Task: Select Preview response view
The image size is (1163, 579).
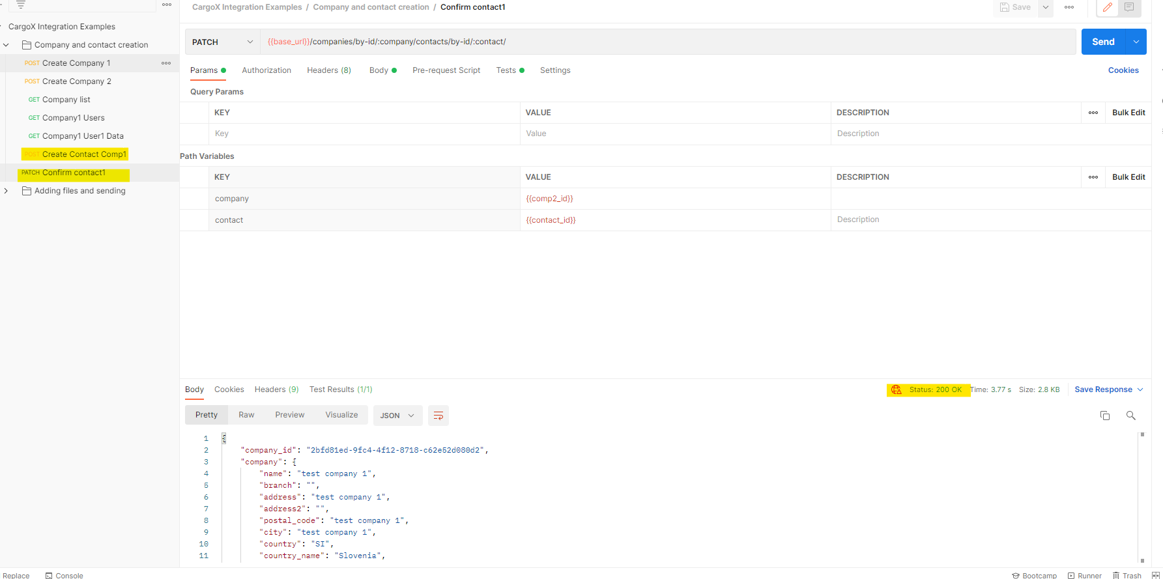Action: point(290,415)
